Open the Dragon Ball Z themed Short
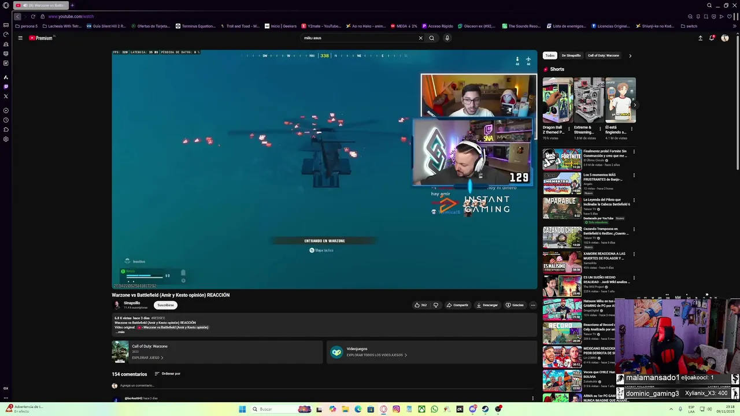 click(x=557, y=101)
